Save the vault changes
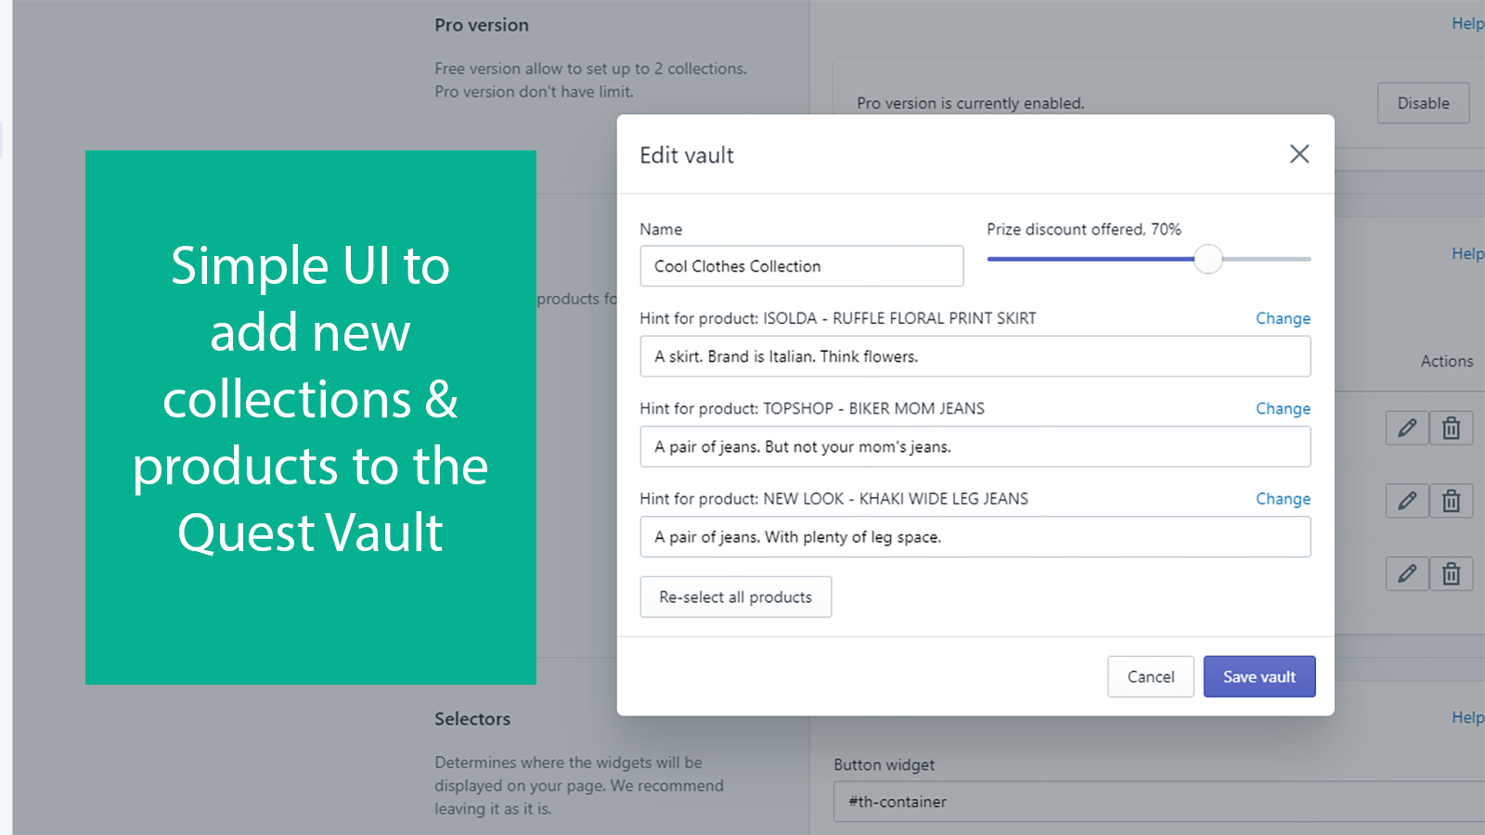This screenshot has width=1485, height=835. pos(1259,676)
